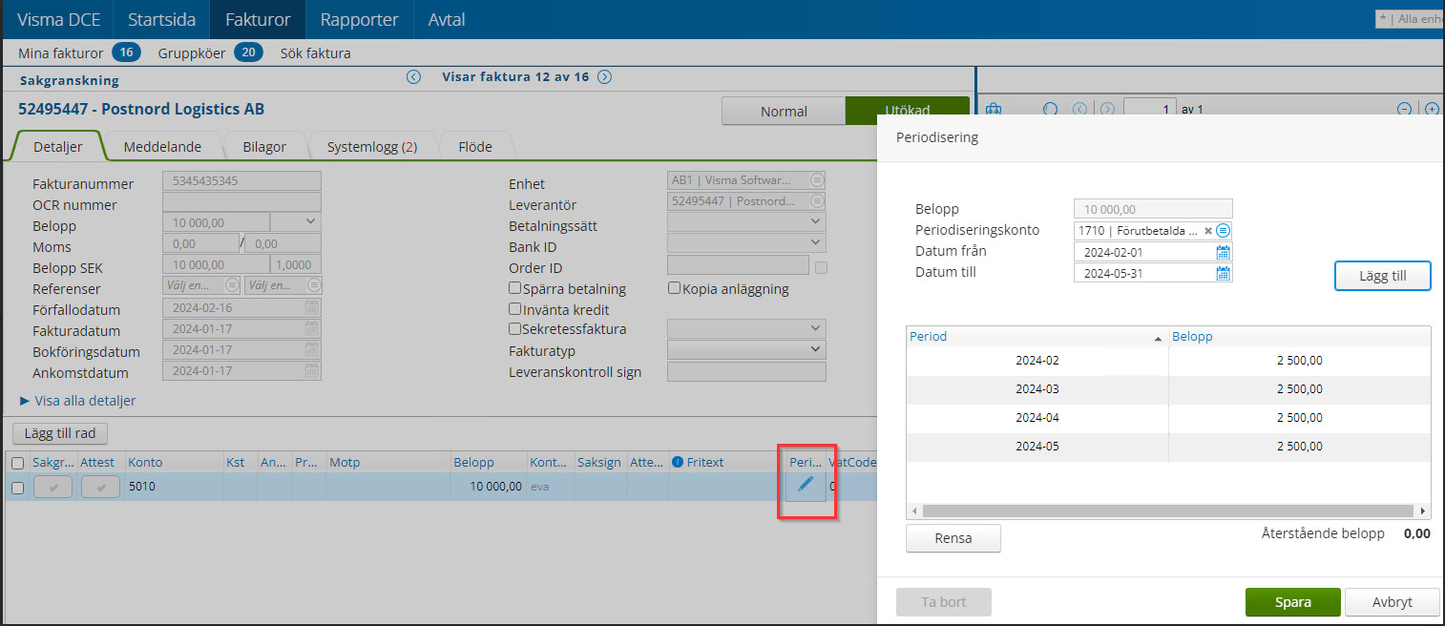Remove selected Periodiseringskonto with the x icon
The image size is (1445, 626).
1207,230
